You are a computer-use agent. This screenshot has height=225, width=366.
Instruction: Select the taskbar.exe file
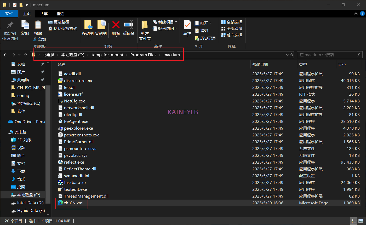tap(75, 183)
